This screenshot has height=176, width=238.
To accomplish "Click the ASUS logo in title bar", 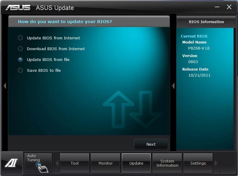I will point(18,8).
